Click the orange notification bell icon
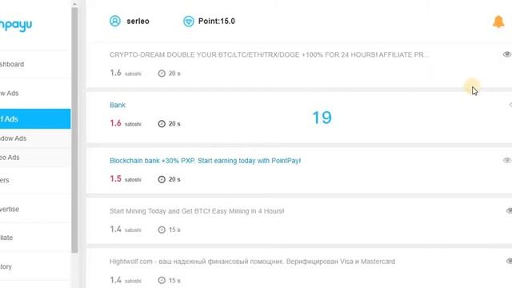The width and height of the screenshot is (512, 288). (x=498, y=22)
